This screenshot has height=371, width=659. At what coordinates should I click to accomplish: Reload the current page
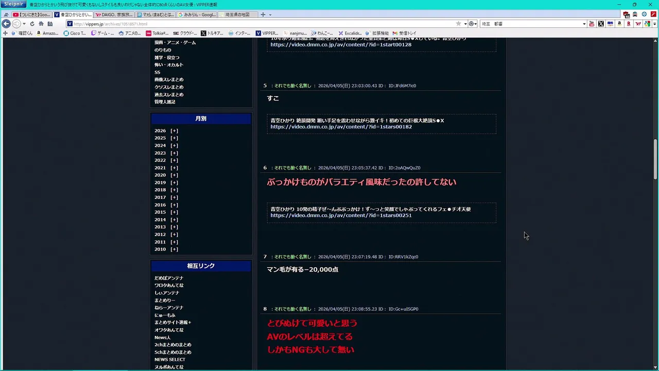coord(32,24)
